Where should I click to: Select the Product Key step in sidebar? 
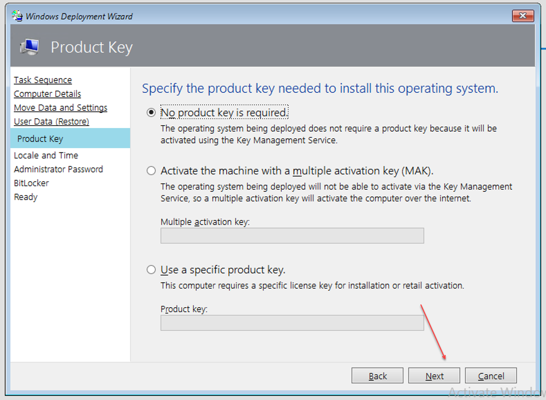coord(41,139)
